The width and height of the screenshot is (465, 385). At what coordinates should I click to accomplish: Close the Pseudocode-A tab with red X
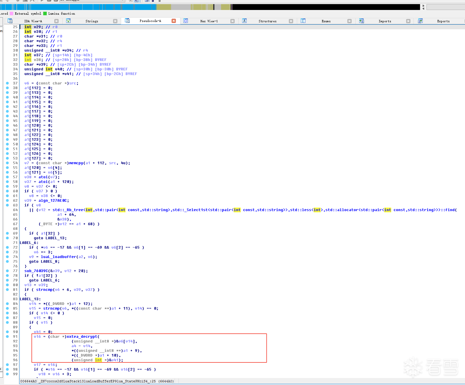(174, 21)
